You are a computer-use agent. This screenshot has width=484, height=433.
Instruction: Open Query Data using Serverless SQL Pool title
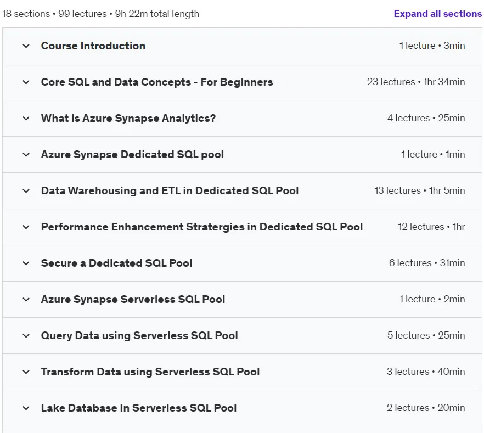click(x=139, y=335)
